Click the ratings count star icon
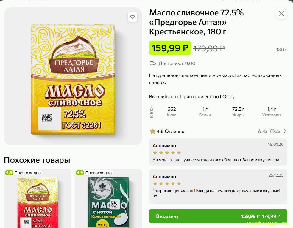 click(x=259, y=131)
